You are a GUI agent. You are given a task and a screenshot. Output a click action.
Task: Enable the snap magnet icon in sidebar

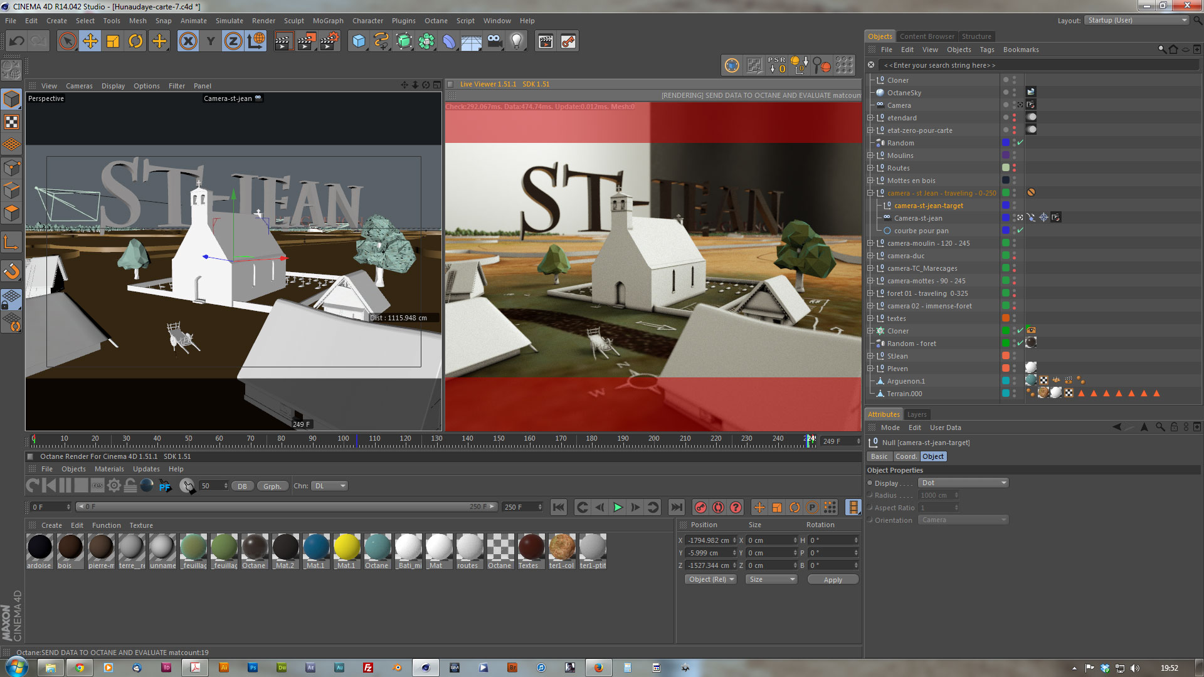click(x=11, y=271)
